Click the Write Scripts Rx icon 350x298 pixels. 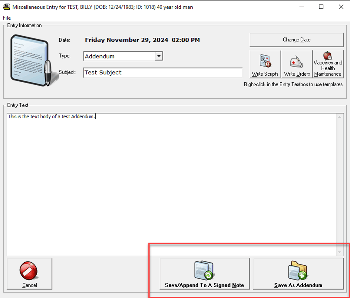coord(265,62)
